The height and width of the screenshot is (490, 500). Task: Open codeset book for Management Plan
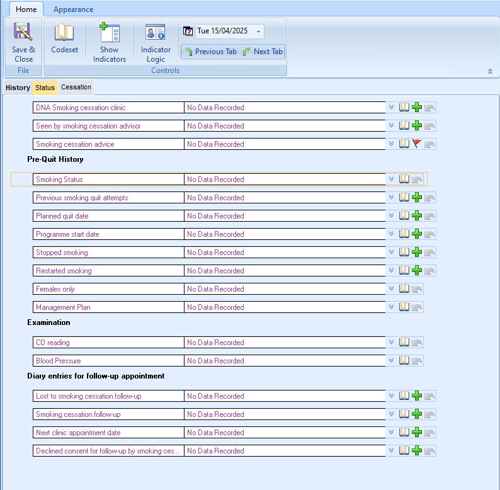click(x=404, y=307)
